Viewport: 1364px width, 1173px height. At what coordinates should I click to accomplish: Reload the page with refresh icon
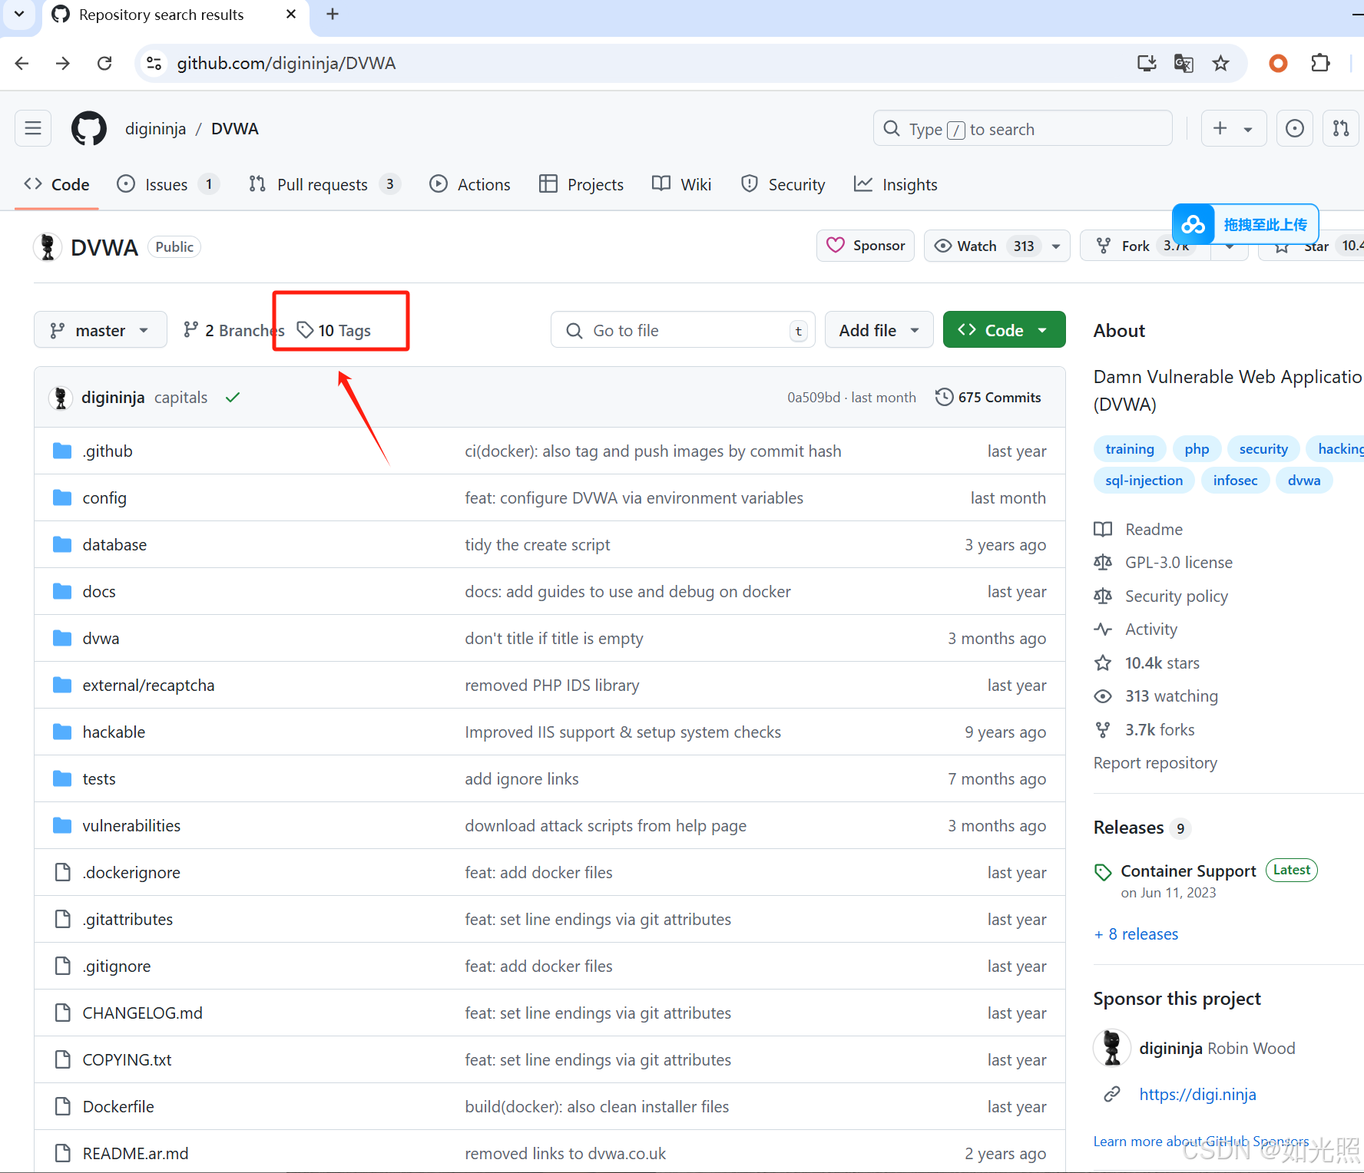pyautogui.click(x=105, y=63)
